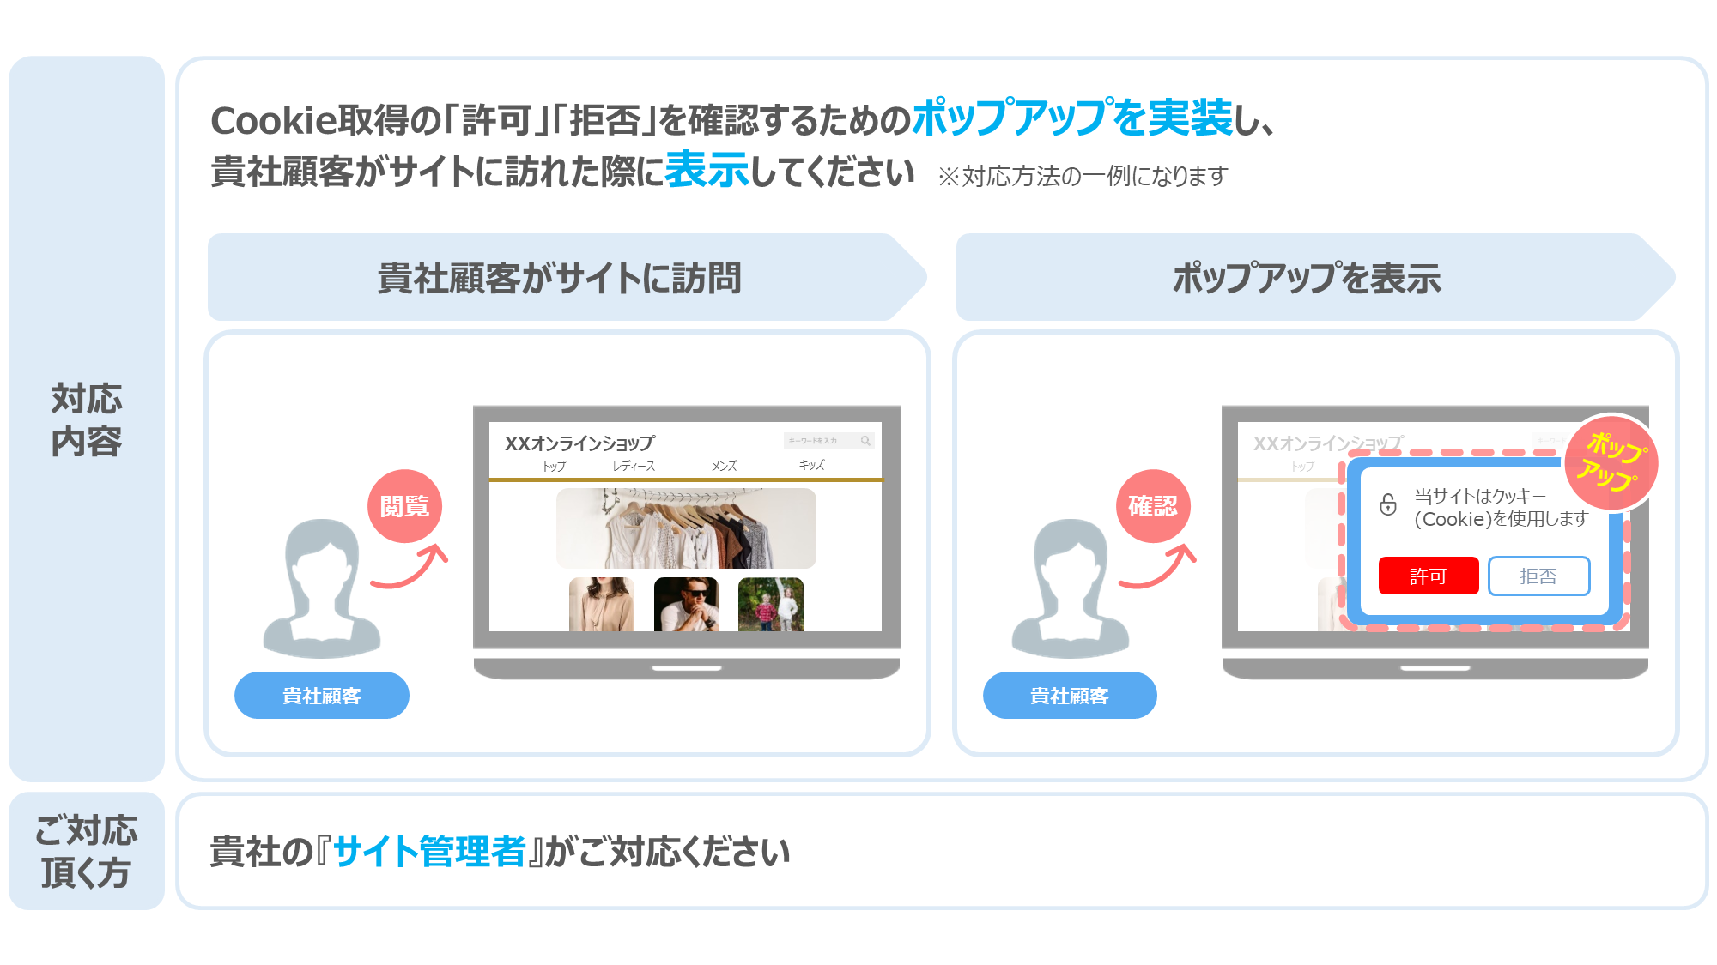Screen dimensions: 1717x965
Task: Click the right customer silhouette icon
Action: point(1071,588)
